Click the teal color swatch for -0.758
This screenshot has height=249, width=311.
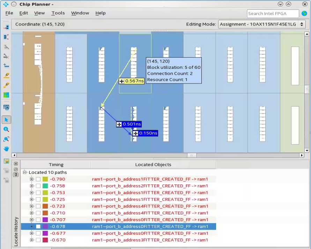(x=45, y=186)
